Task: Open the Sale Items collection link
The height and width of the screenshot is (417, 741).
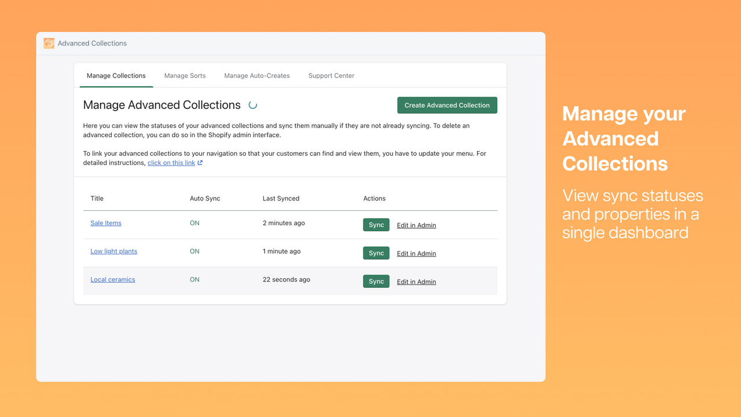Action: [x=105, y=223]
